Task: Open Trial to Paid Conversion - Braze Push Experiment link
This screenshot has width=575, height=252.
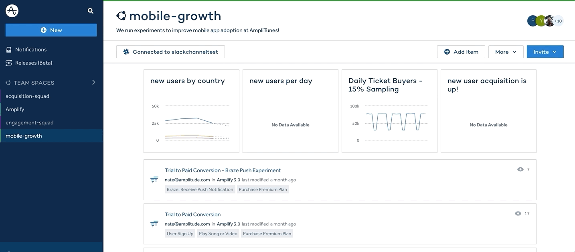Action: click(223, 171)
